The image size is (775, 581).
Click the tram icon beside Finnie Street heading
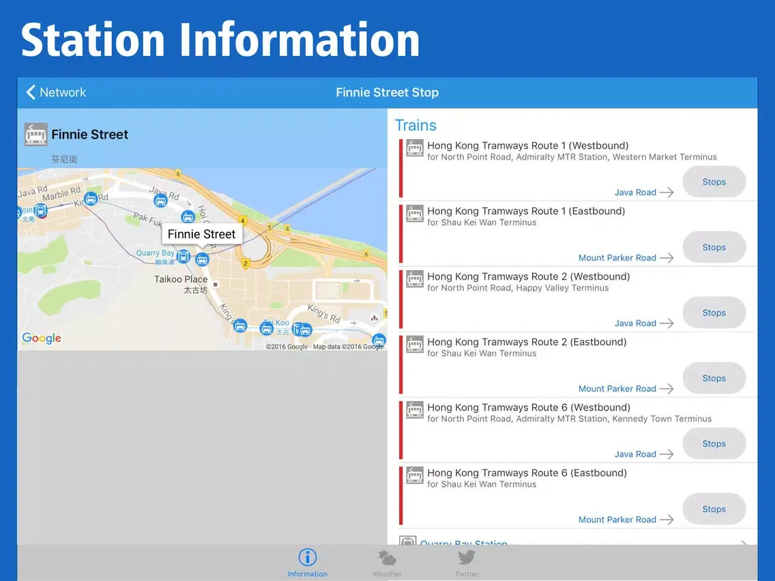pos(36,134)
